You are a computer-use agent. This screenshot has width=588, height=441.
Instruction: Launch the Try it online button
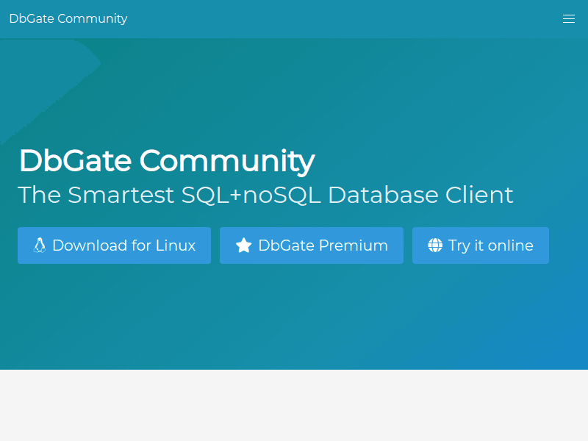480,245
